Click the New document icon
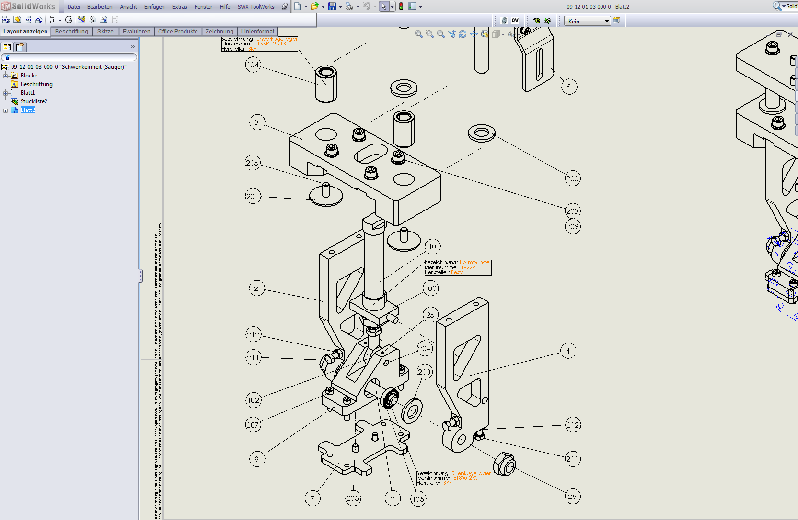 coord(298,6)
